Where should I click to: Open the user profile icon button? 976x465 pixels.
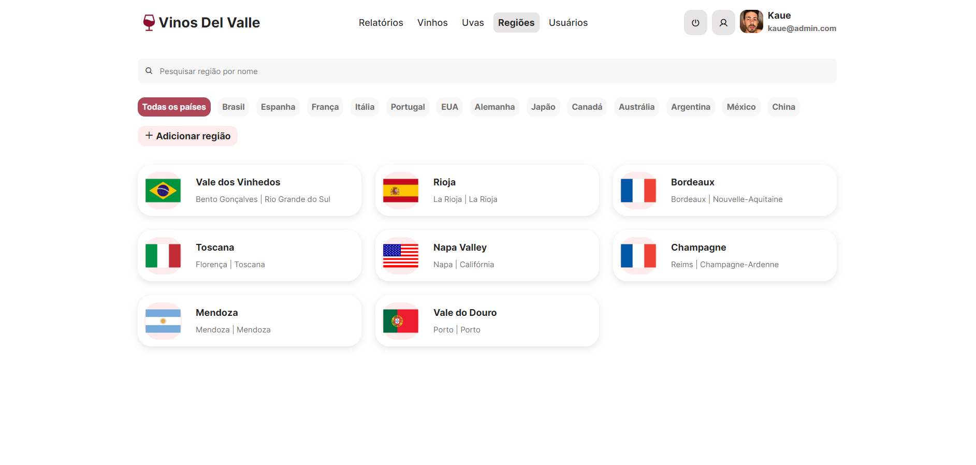coord(723,23)
